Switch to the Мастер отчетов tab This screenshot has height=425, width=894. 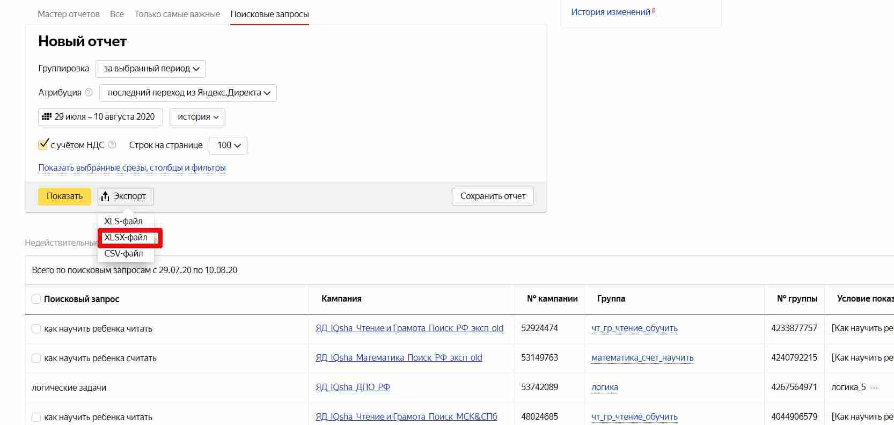(x=68, y=14)
